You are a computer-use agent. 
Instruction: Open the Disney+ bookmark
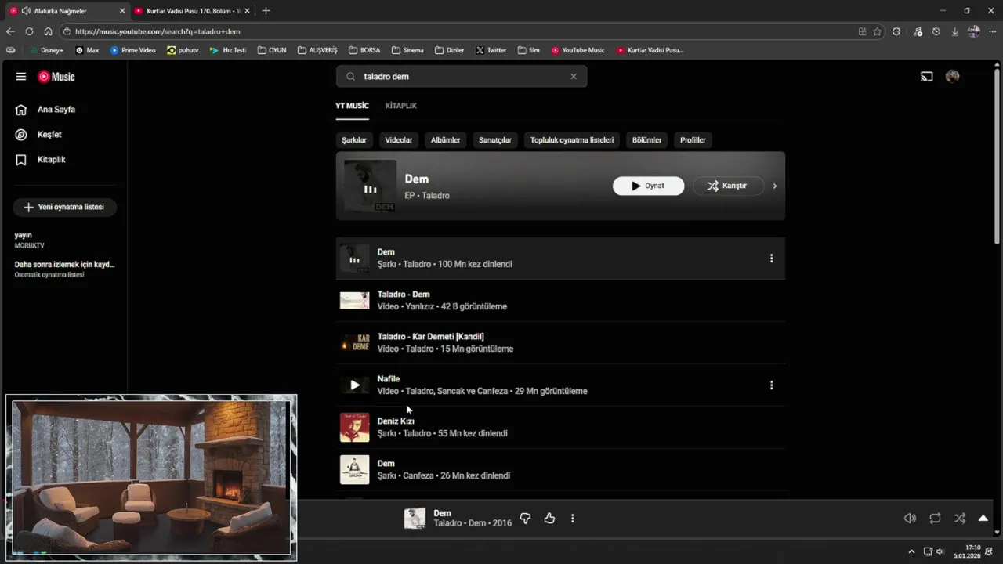46,50
